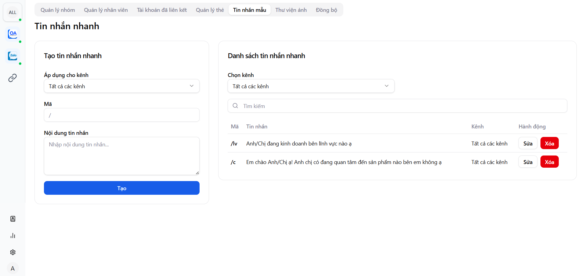Open the 'Tài khoản đã liên kết' tab
The image size is (585, 276).
coord(162,10)
